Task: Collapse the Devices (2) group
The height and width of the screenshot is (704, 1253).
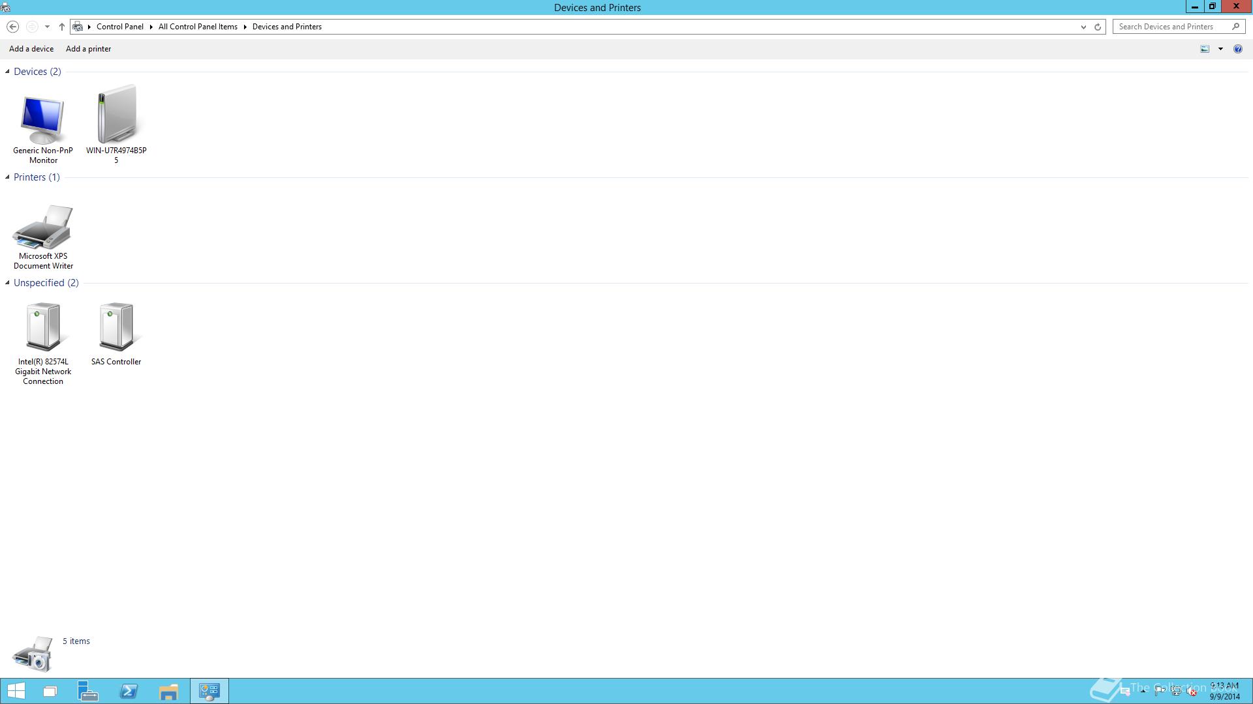Action: click(7, 72)
